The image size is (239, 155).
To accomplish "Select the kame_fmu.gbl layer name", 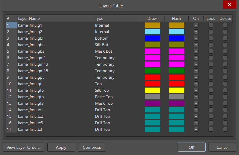I will (x=31, y=38).
